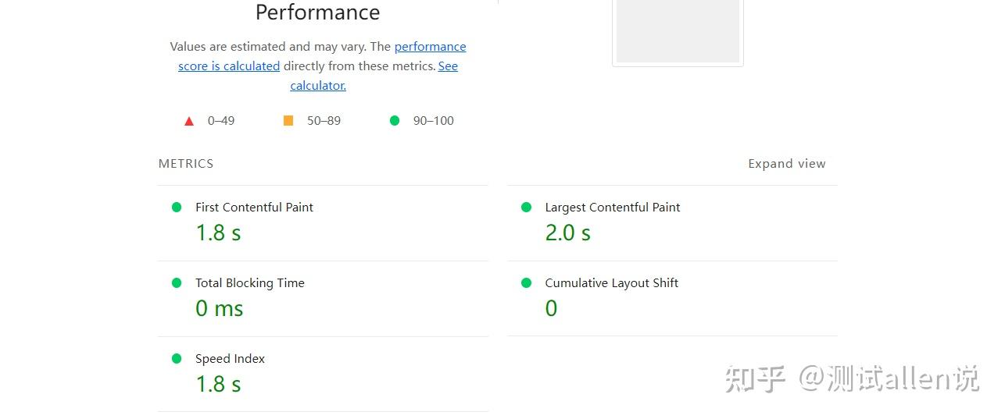Image resolution: width=1005 pixels, height=419 pixels.
Task: Click the Total Blocking Time 0 ms value
Action: click(219, 309)
